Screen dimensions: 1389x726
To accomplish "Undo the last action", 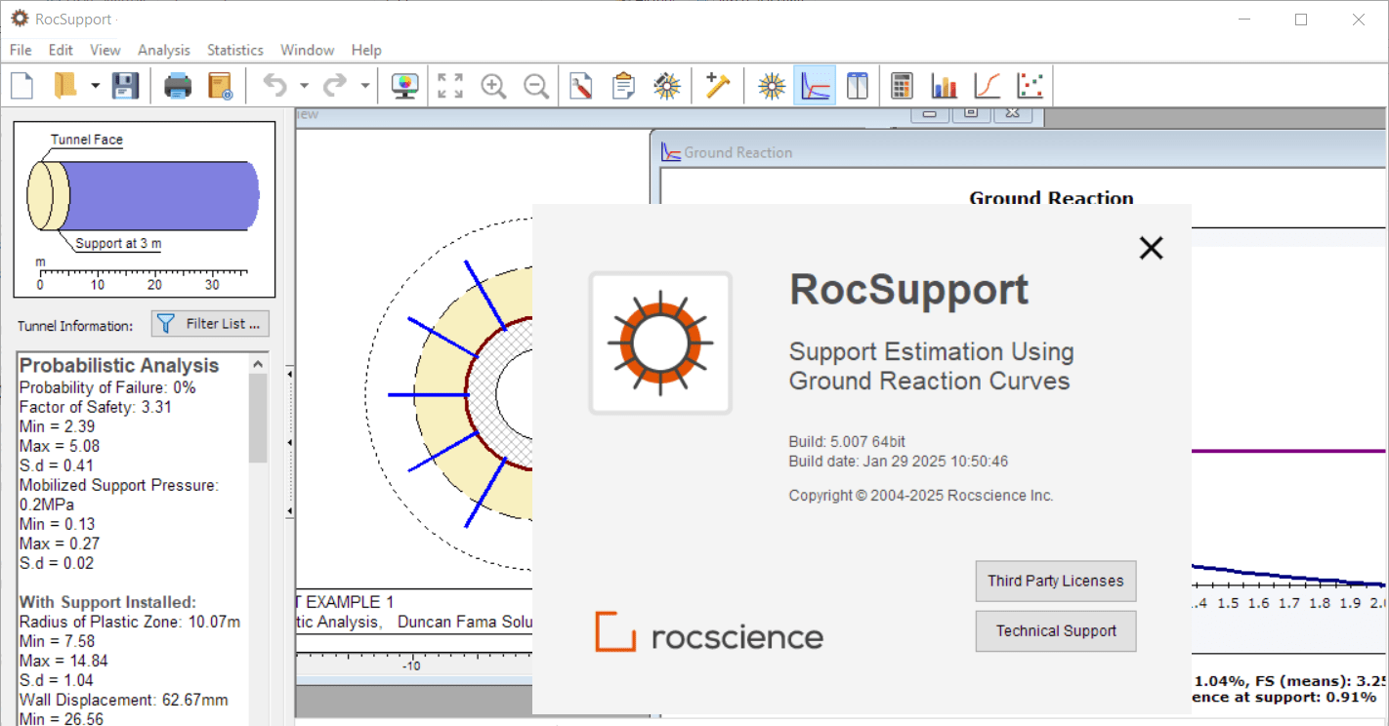I will click(275, 86).
